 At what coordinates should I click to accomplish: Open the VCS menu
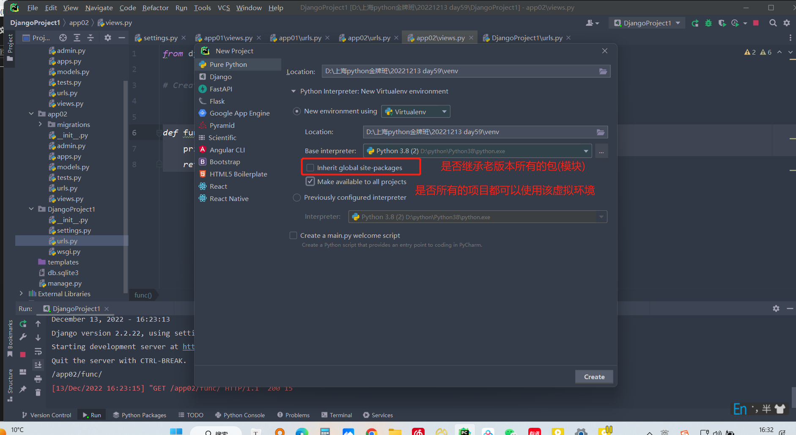tap(224, 8)
